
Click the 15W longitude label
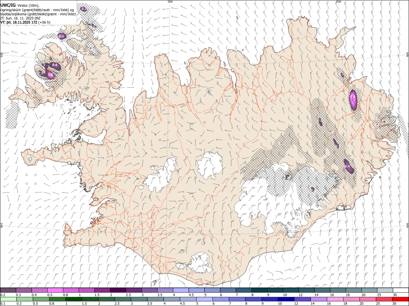tap(339, 2)
